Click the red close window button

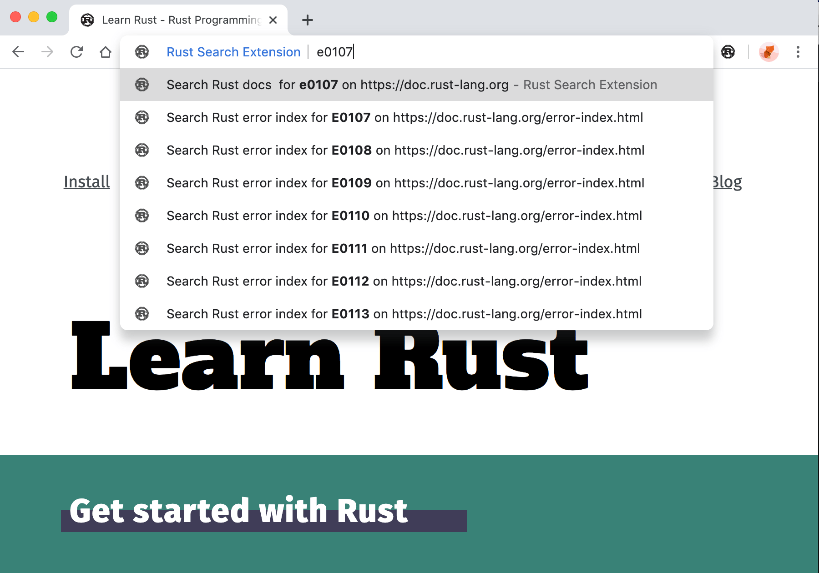click(15, 17)
